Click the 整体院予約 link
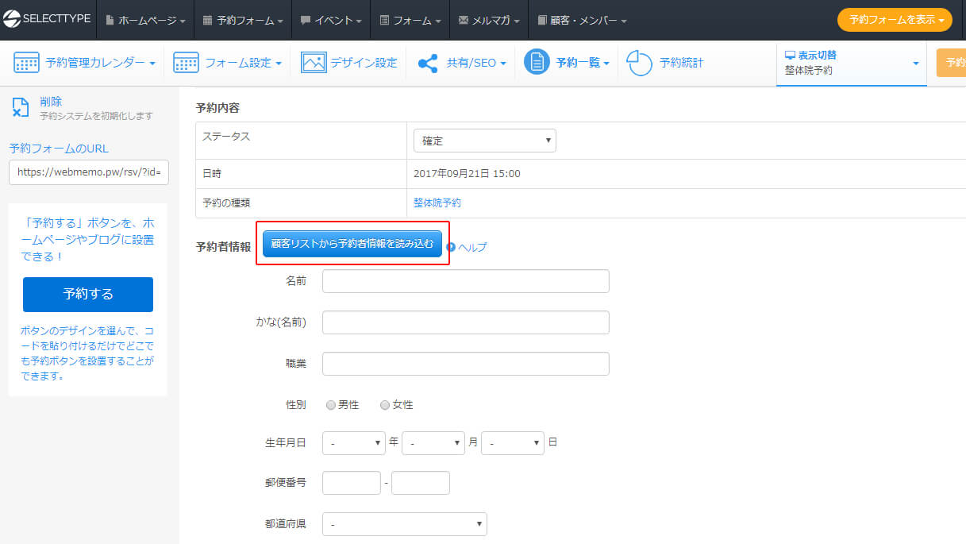This screenshot has height=544, width=966. click(437, 203)
